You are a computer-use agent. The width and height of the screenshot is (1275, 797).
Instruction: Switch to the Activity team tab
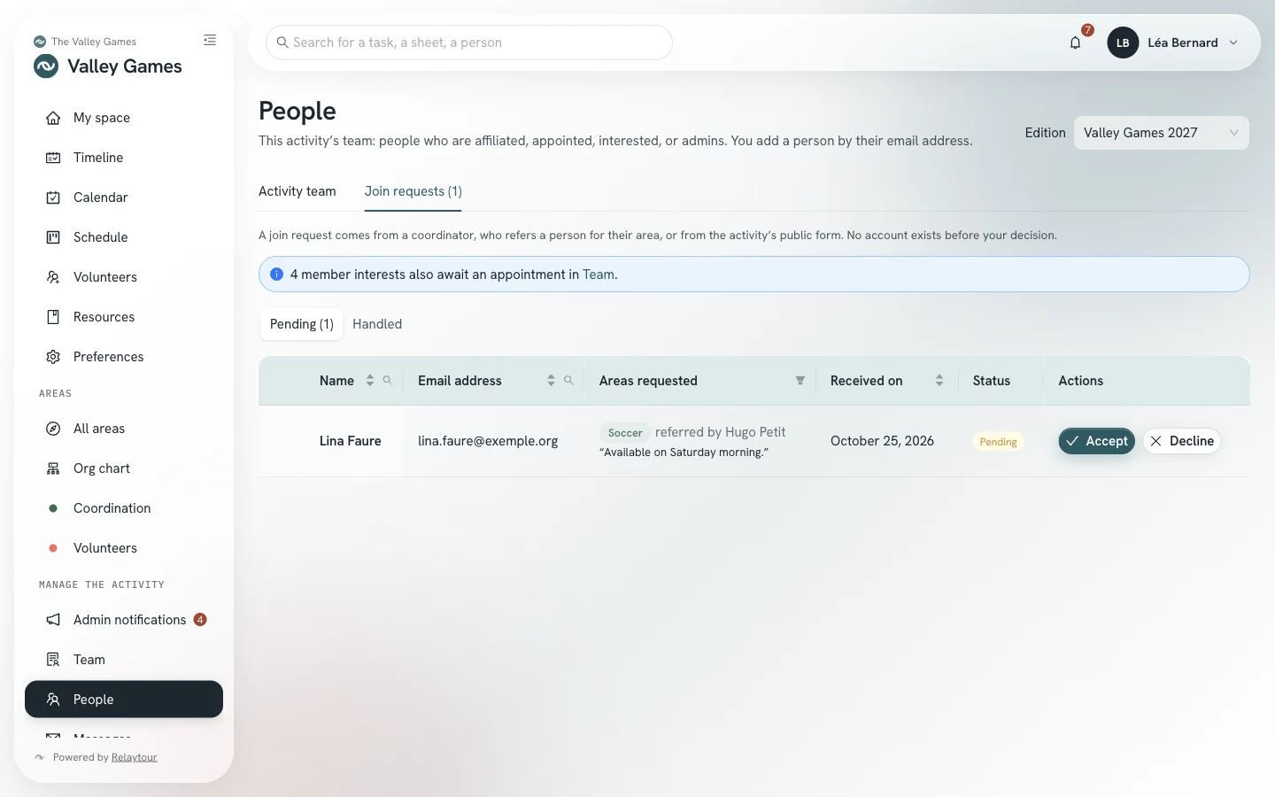click(297, 191)
